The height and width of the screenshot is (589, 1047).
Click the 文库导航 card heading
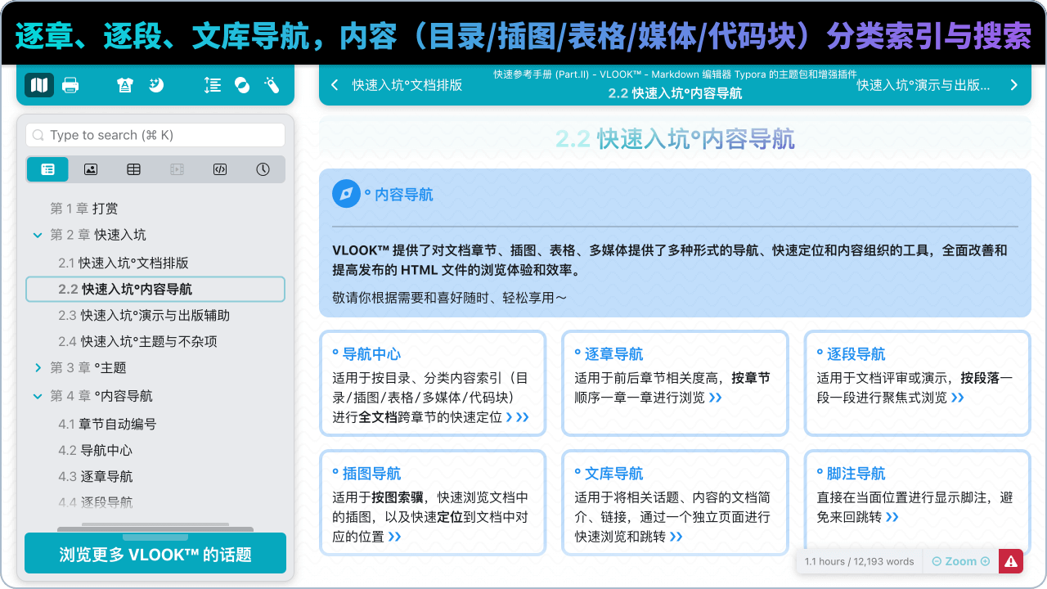tap(609, 474)
